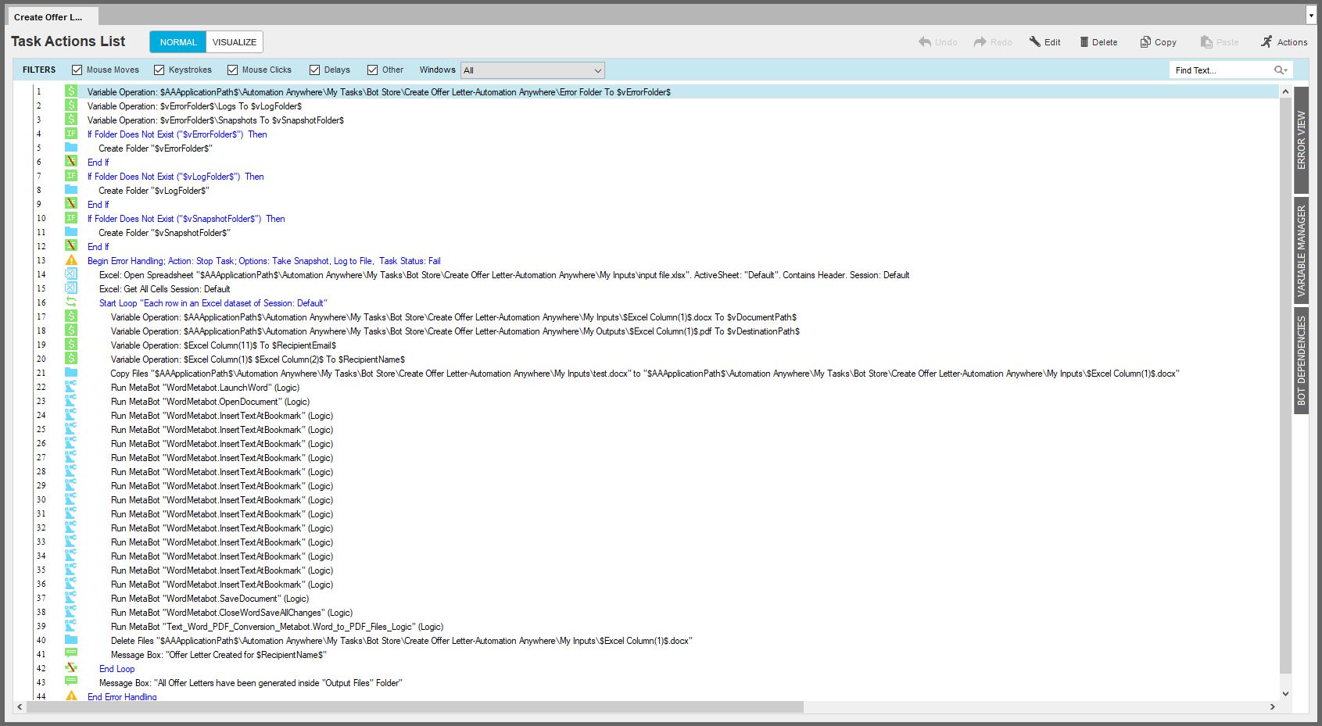Expand the Error View side panel

click(x=1301, y=141)
